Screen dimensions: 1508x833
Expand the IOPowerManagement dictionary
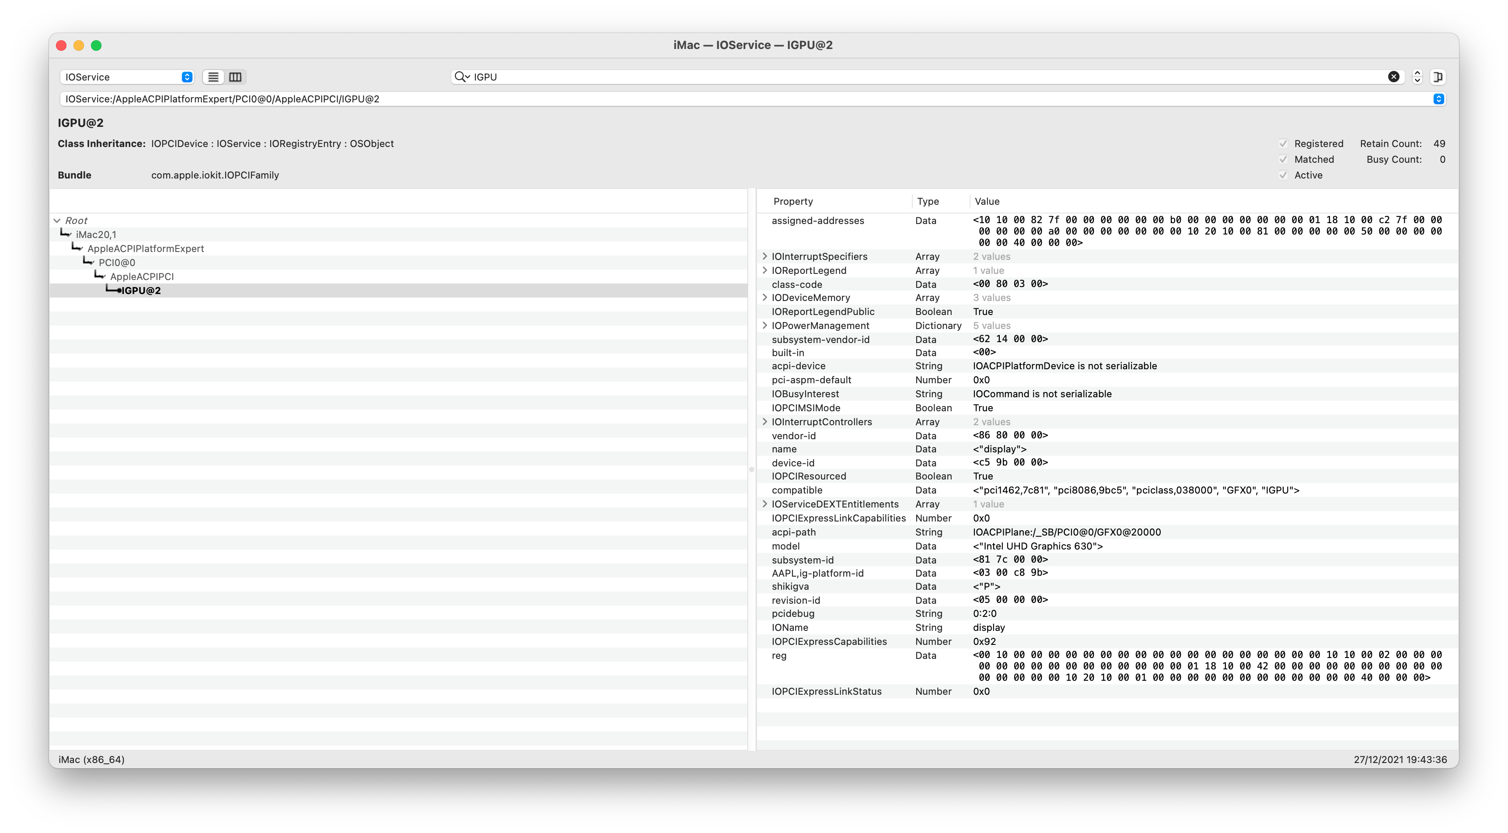pyautogui.click(x=765, y=325)
